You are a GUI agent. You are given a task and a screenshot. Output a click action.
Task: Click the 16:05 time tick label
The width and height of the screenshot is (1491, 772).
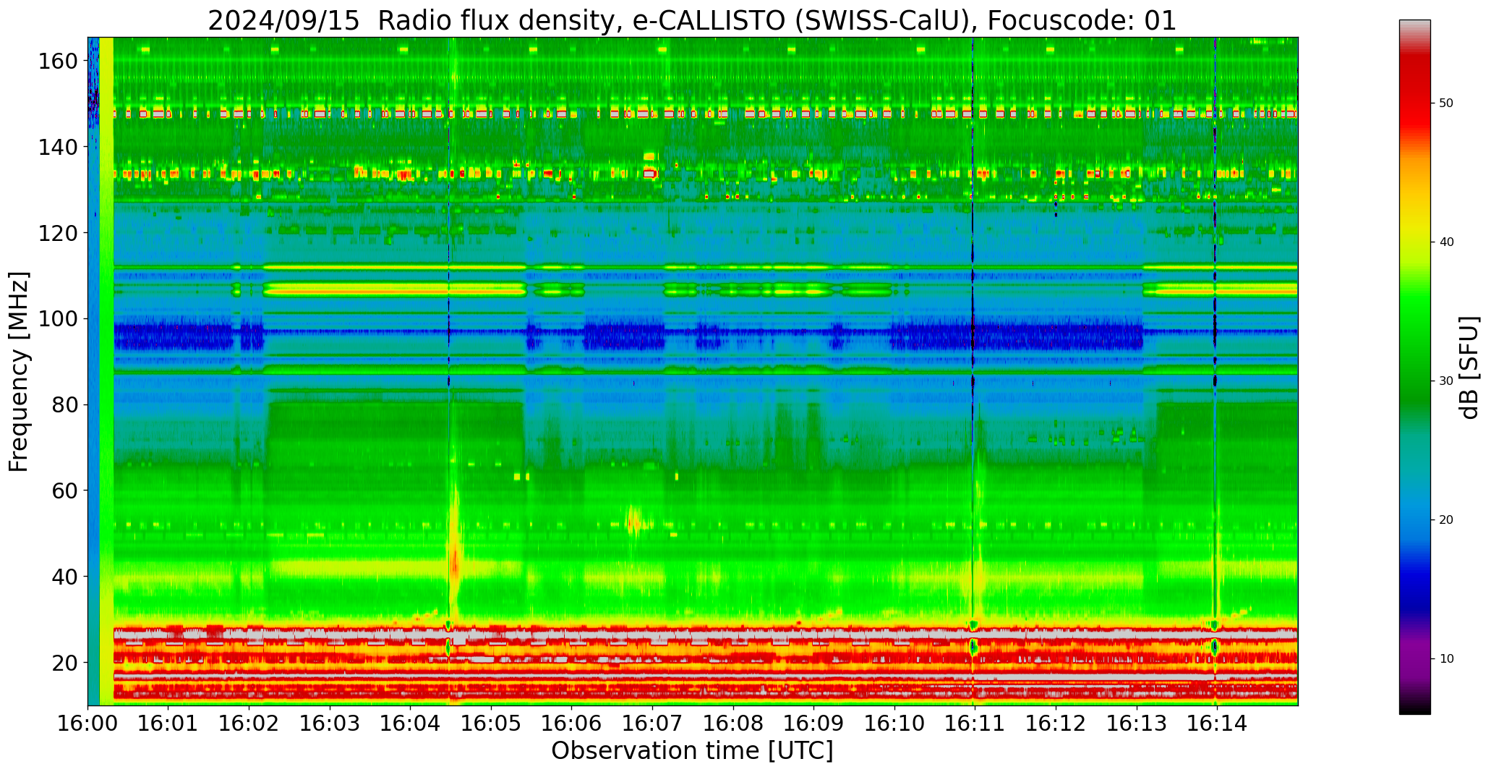[492, 723]
